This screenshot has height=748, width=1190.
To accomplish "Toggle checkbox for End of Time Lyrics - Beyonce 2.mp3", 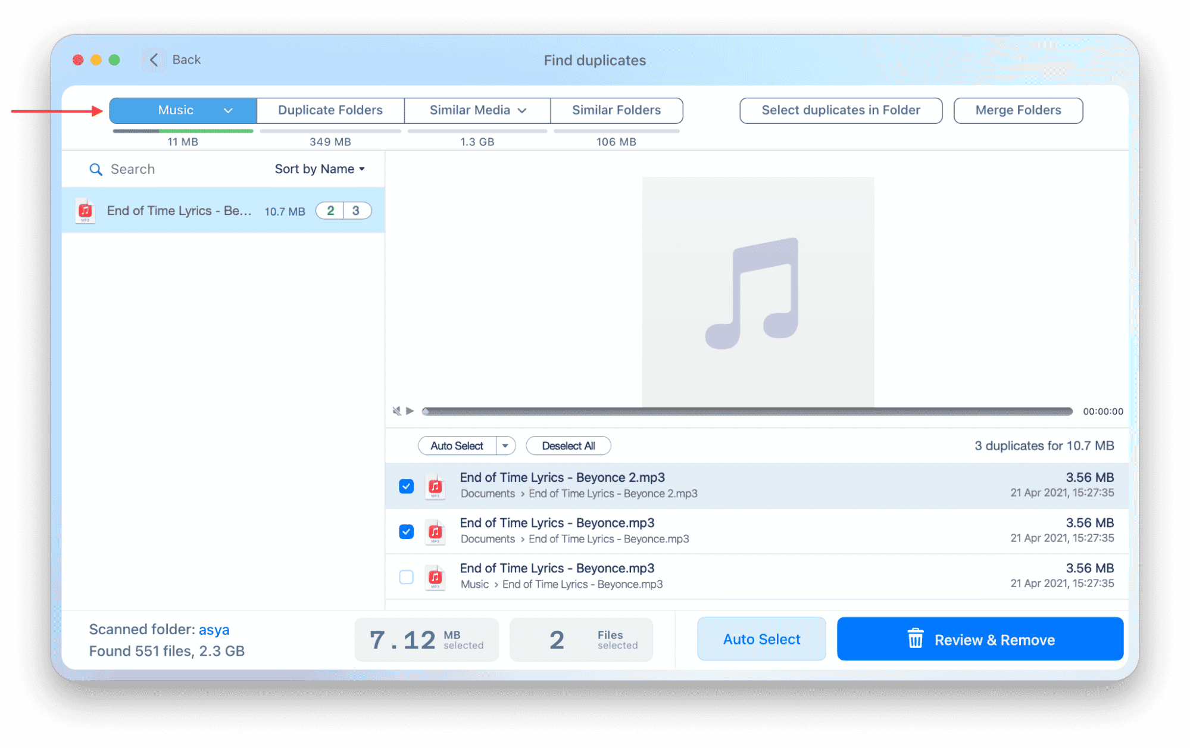I will pyautogui.click(x=405, y=484).
